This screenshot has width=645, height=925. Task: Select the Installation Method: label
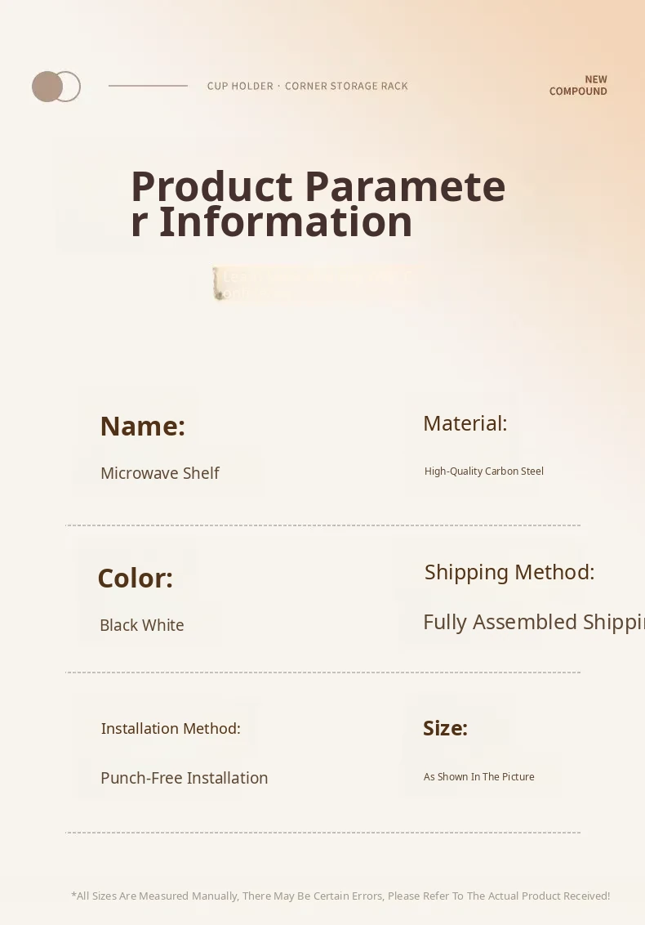(171, 728)
